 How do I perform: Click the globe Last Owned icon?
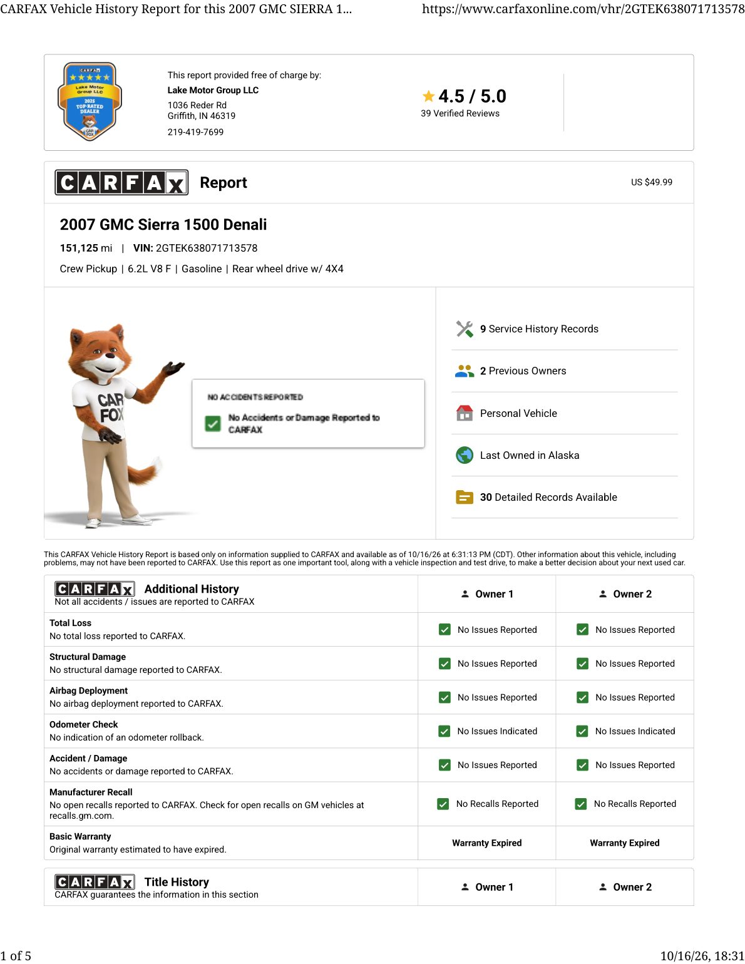465,455
